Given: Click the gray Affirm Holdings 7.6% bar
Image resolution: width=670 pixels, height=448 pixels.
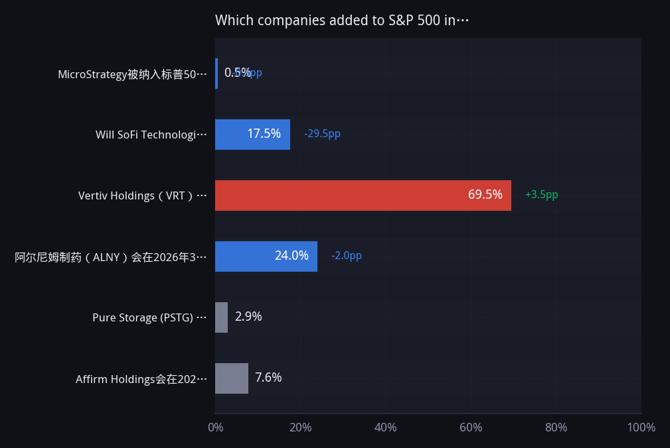Looking at the screenshot, I should click(x=232, y=378).
